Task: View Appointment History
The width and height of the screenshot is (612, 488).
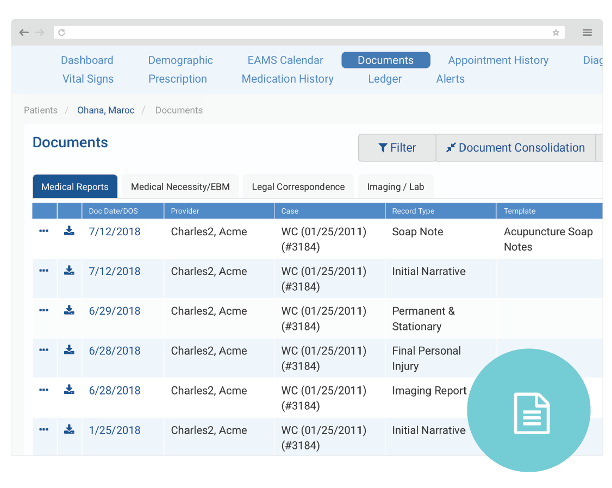Action: tap(498, 60)
